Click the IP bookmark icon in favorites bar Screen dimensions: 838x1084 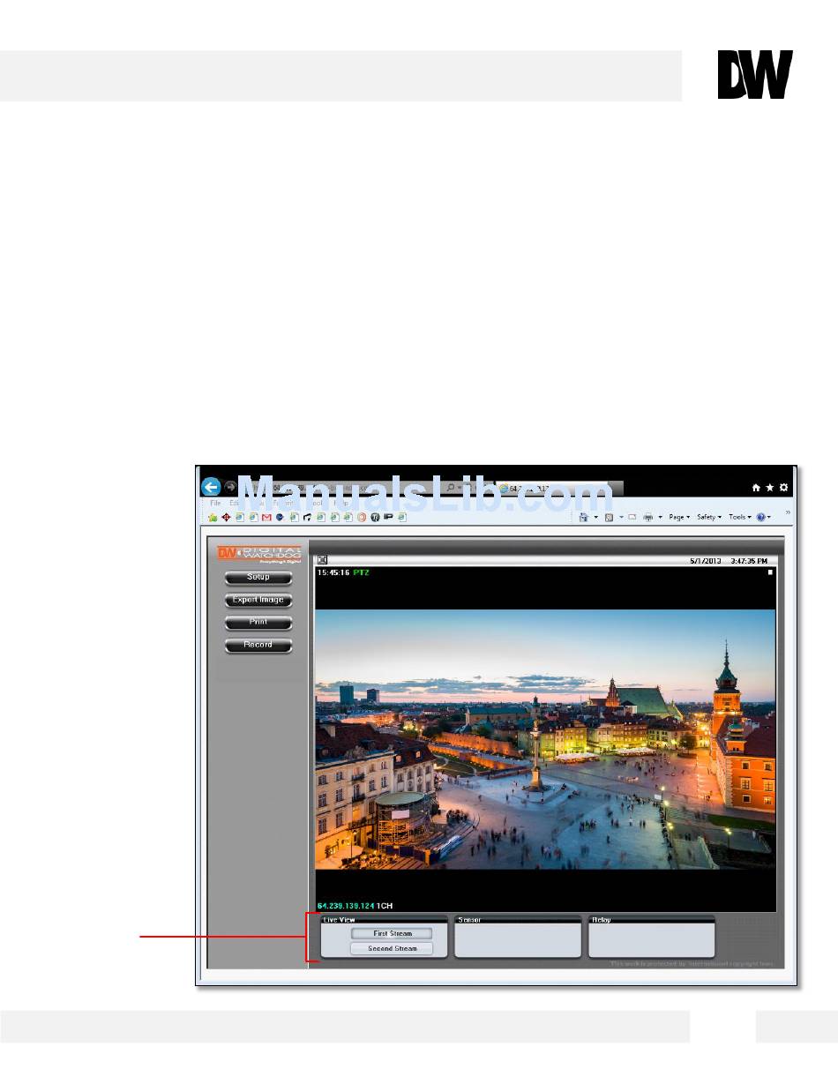[x=388, y=518]
